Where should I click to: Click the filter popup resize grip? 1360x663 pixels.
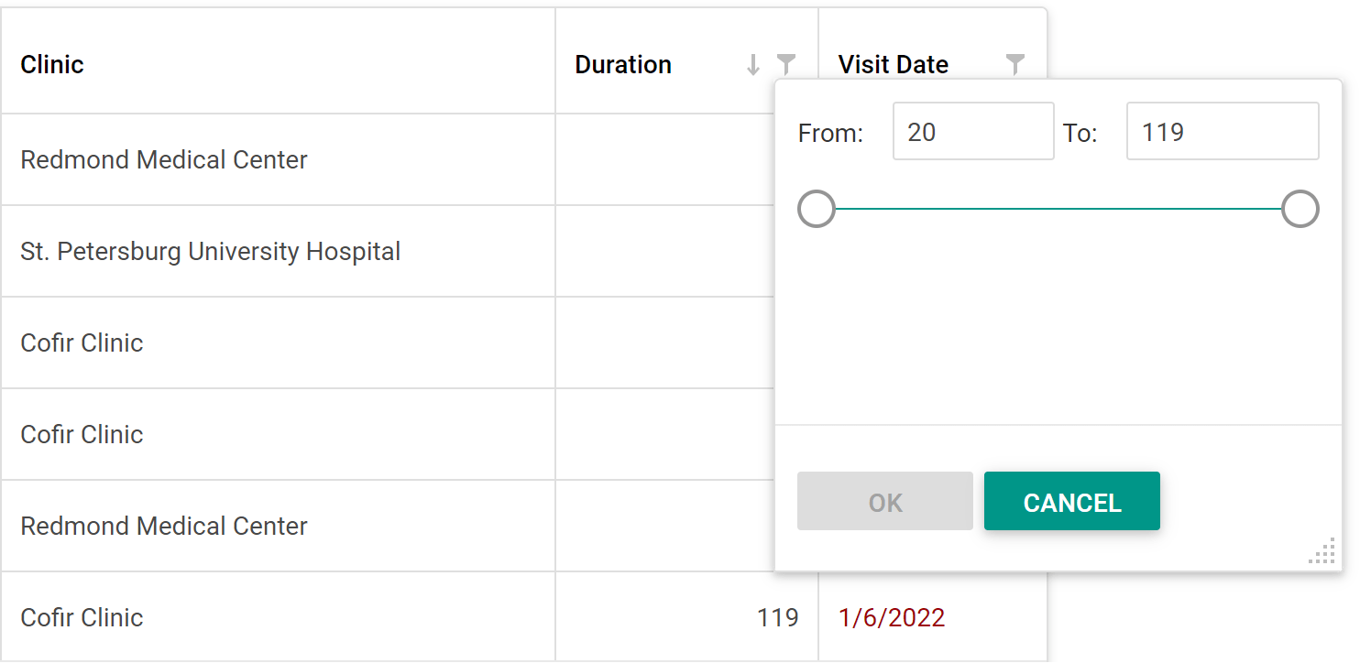(1322, 551)
